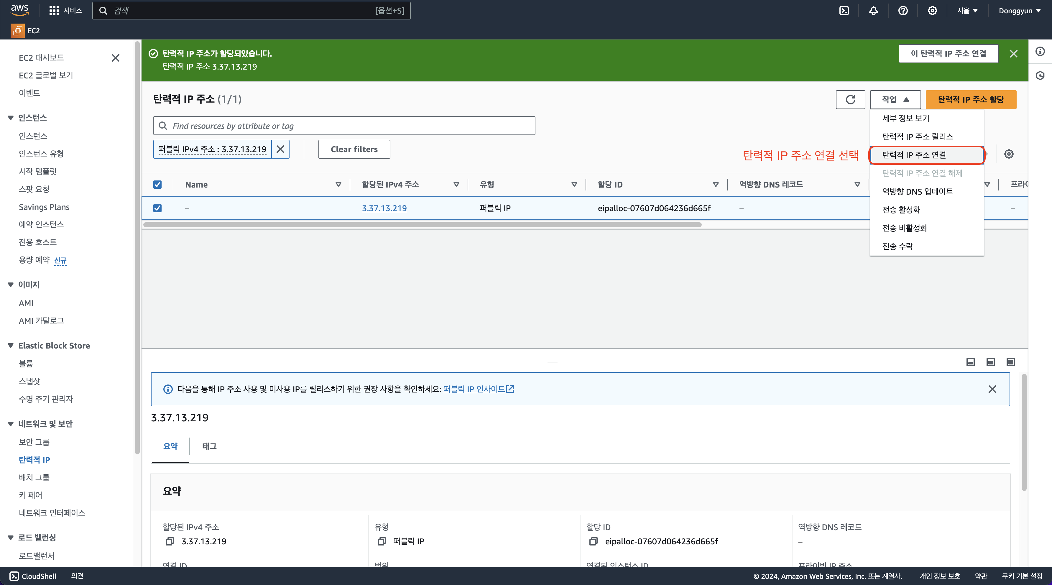The image size is (1052, 585).
Task: Remove the public IPv4 address filter chip
Action: (x=280, y=149)
